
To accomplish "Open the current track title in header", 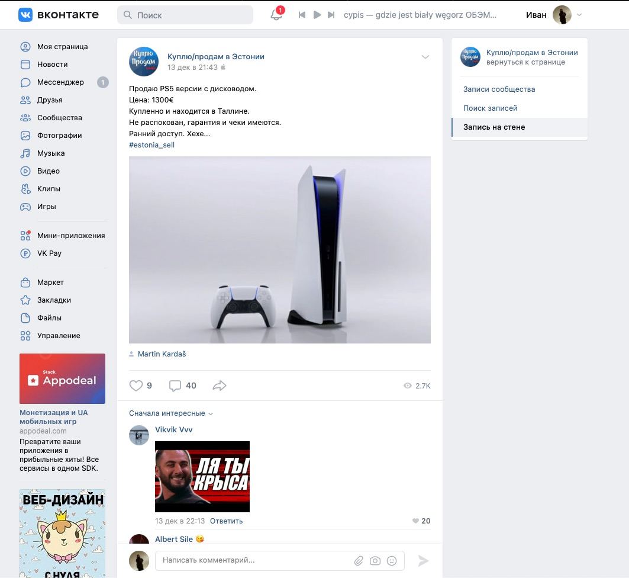I will (x=420, y=15).
